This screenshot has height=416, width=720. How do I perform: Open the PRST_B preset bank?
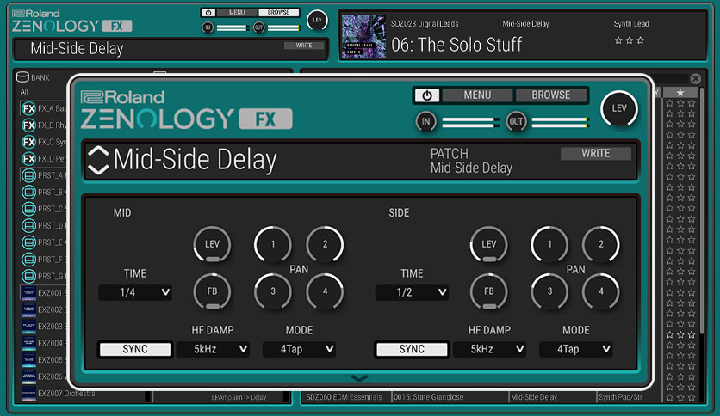coord(29,192)
